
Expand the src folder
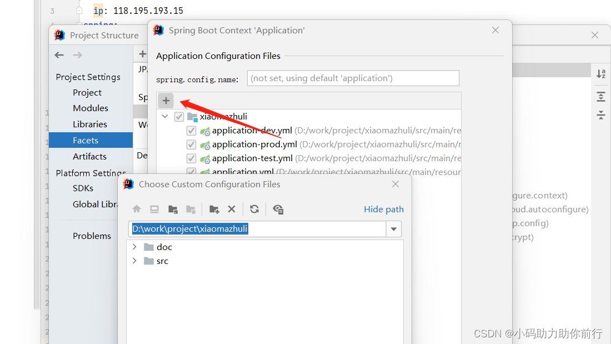click(135, 261)
